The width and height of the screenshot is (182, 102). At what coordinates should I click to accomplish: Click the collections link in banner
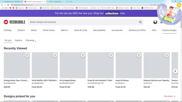(112, 13)
